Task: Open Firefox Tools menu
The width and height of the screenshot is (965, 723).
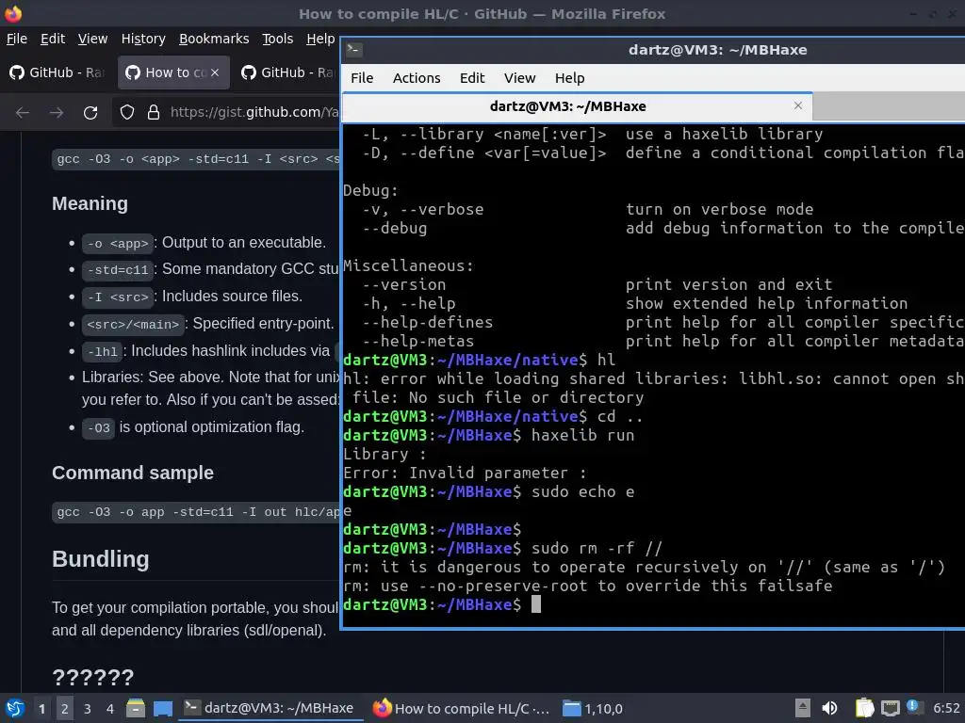Action: (277, 39)
